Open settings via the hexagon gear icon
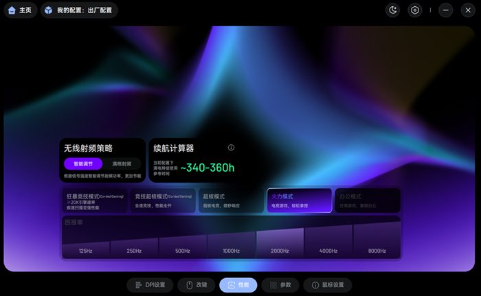Viewport: 481px width, 296px height. pyautogui.click(x=414, y=10)
